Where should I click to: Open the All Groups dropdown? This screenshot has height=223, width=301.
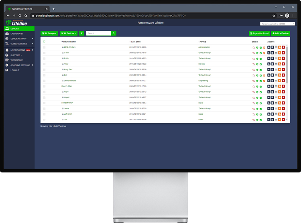click(49, 34)
